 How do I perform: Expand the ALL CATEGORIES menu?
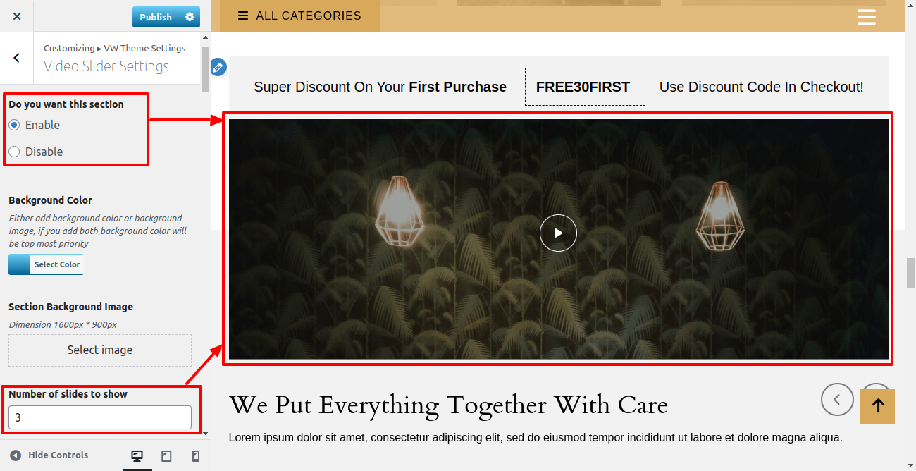(x=299, y=16)
